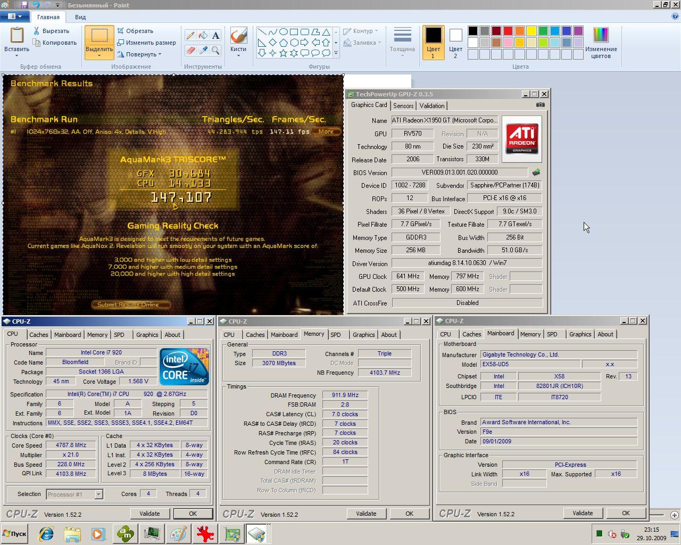Open the Caches tab in middle CPU-Z window
This screenshot has height=545, width=681.
click(x=255, y=335)
